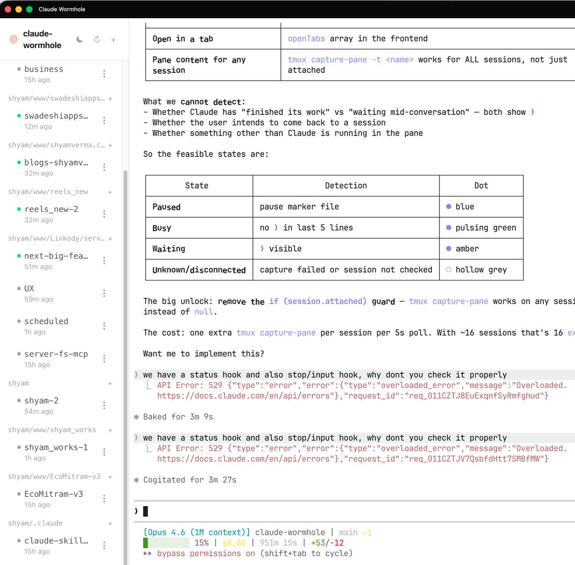The image size is (575, 565).
Task: Click the context usage progress bar
Action: click(x=166, y=543)
